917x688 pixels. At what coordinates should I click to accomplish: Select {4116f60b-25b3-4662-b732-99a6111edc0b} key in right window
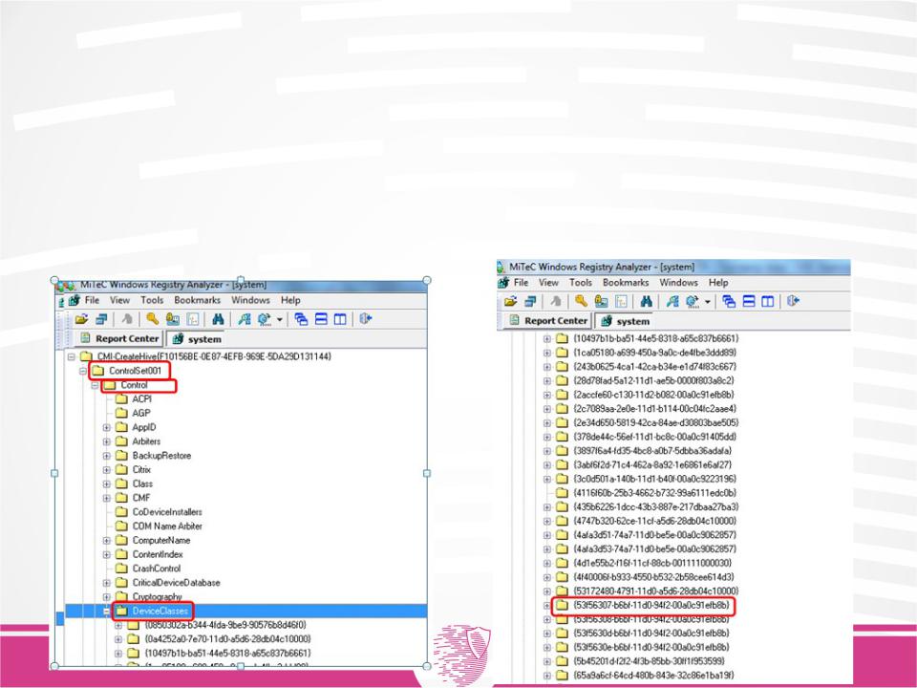click(654, 493)
